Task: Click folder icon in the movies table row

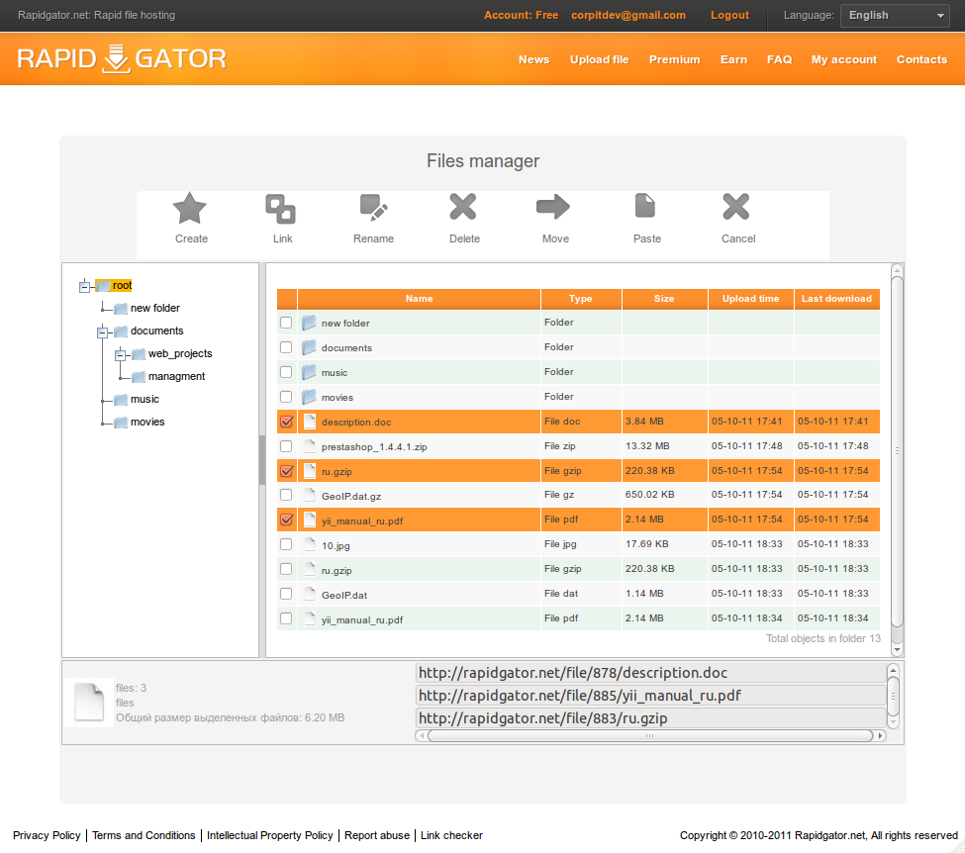Action: click(309, 397)
